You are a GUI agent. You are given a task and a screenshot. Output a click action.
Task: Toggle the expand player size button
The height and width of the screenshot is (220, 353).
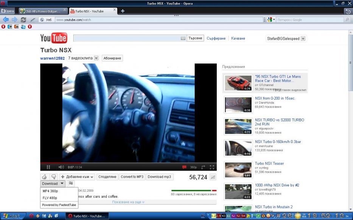(x=203, y=167)
